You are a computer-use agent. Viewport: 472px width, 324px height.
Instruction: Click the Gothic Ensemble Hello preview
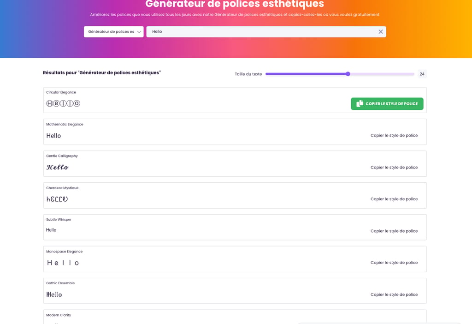(x=54, y=294)
